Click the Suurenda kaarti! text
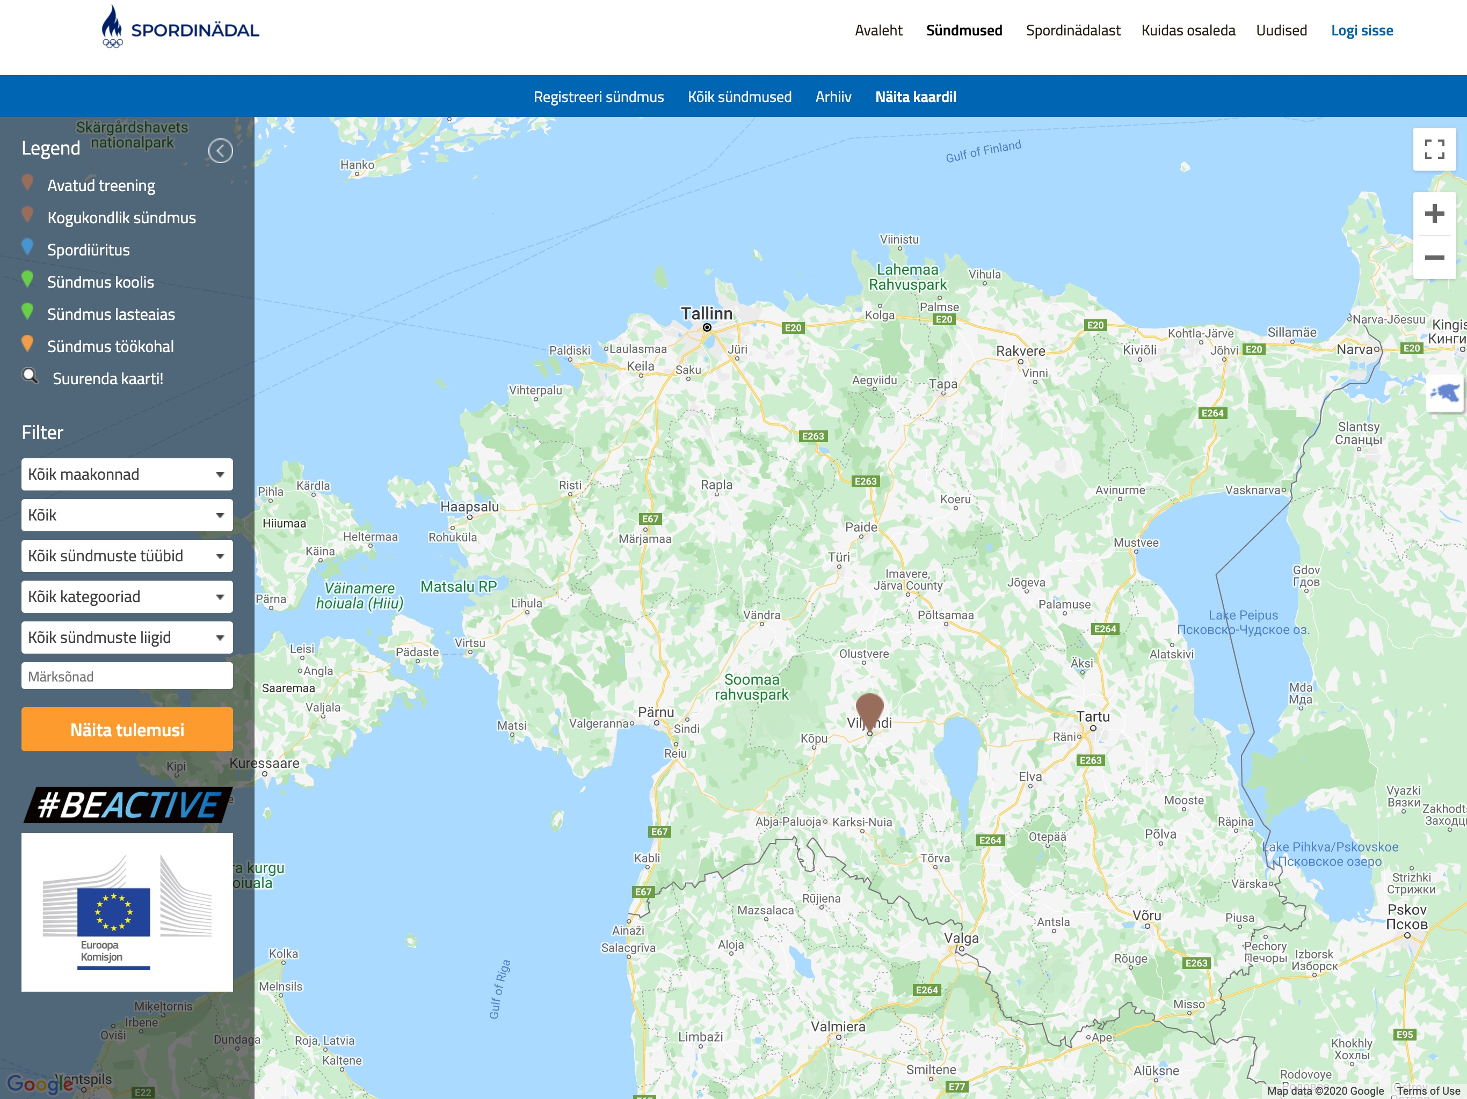 [107, 378]
